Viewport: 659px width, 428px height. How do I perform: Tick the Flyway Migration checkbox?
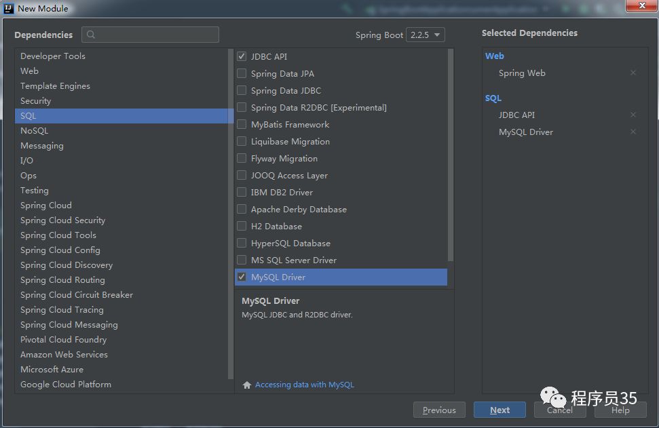click(242, 158)
